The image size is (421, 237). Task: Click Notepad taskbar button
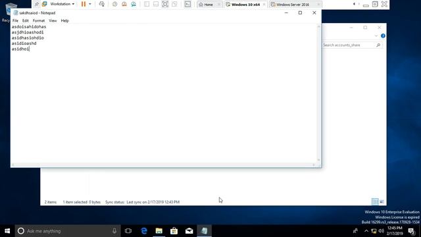point(205,231)
